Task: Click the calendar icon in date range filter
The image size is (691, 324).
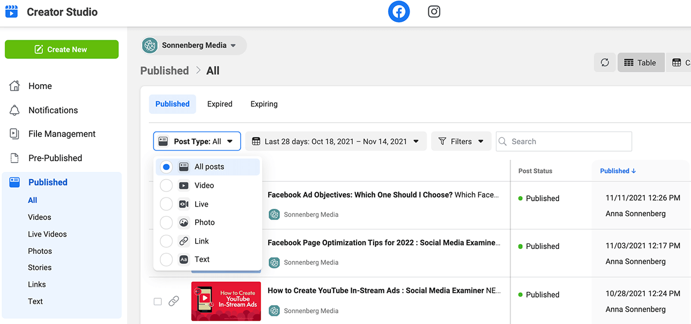Action: [256, 142]
